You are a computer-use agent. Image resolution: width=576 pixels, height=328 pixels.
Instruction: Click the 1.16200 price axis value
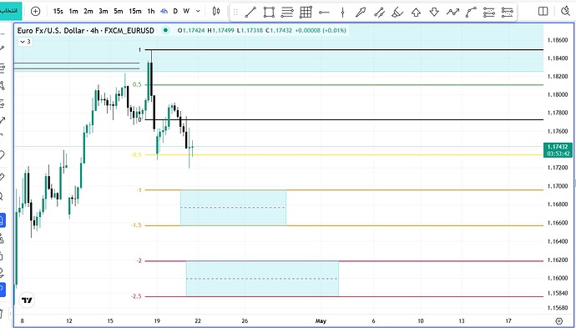tap(557, 260)
